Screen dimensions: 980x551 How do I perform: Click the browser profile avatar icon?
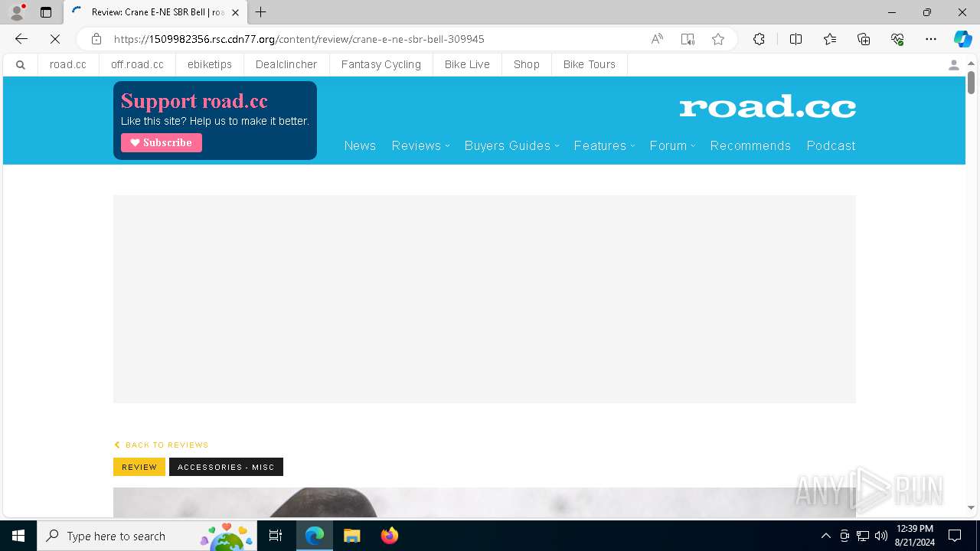pyautogui.click(x=16, y=12)
